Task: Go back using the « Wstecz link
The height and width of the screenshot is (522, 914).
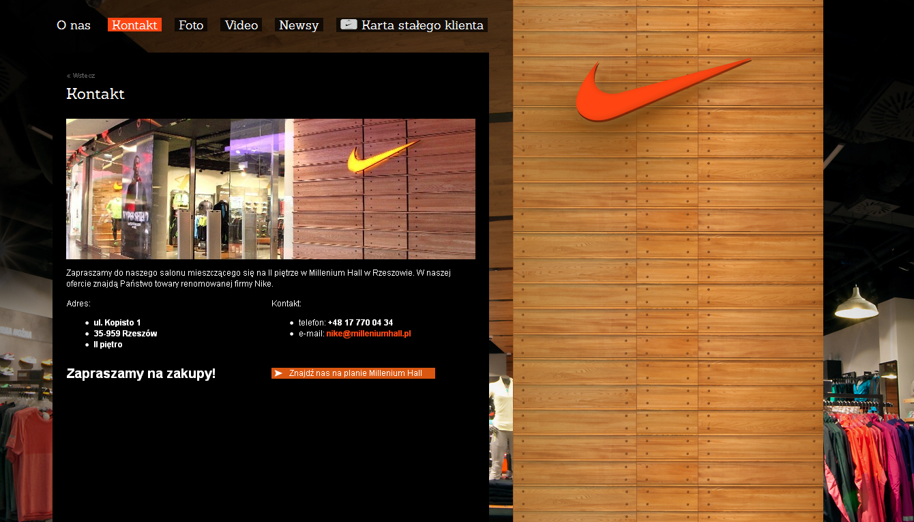Action: coord(81,76)
